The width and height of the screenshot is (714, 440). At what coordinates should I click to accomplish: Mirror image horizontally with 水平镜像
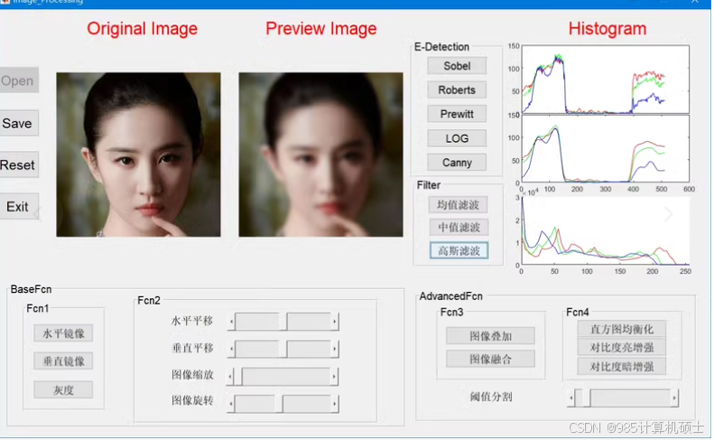coord(63,333)
